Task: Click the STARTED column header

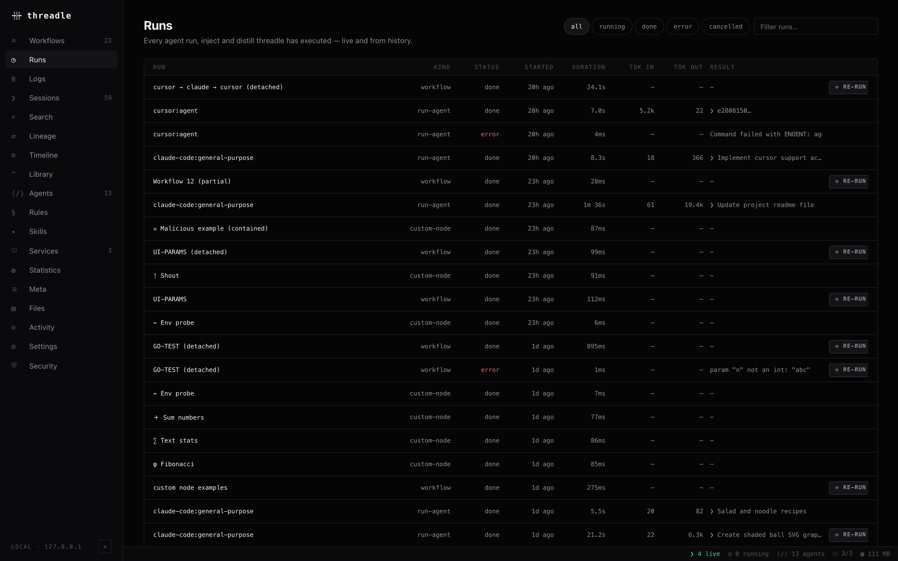Action: click(x=539, y=67)
